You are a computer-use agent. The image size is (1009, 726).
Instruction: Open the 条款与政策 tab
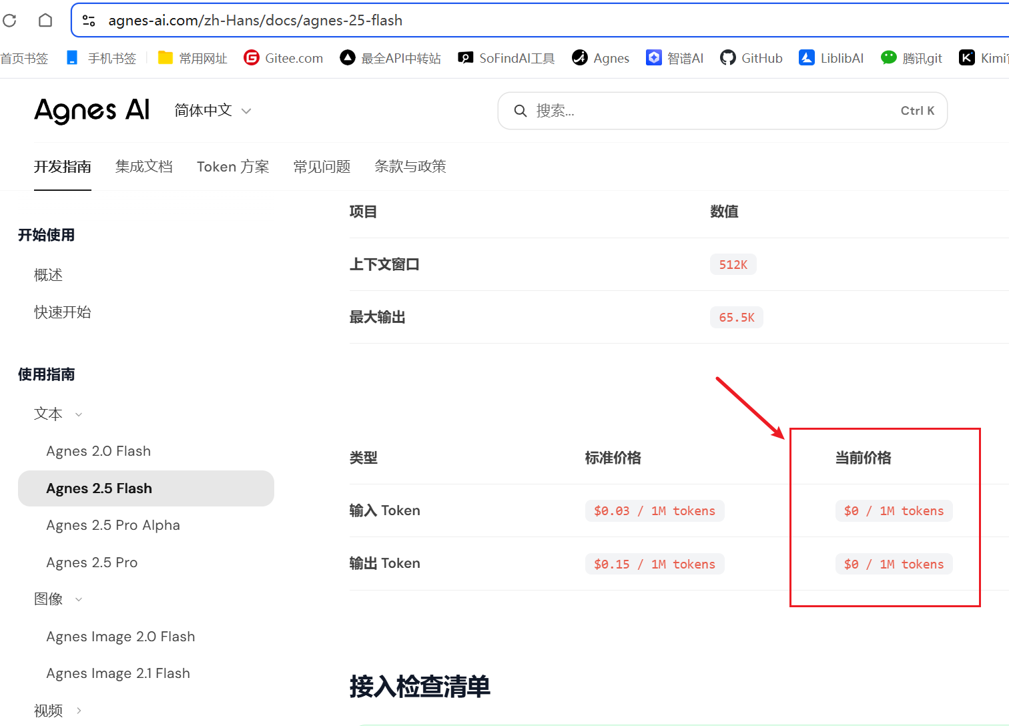coord(410,167)
